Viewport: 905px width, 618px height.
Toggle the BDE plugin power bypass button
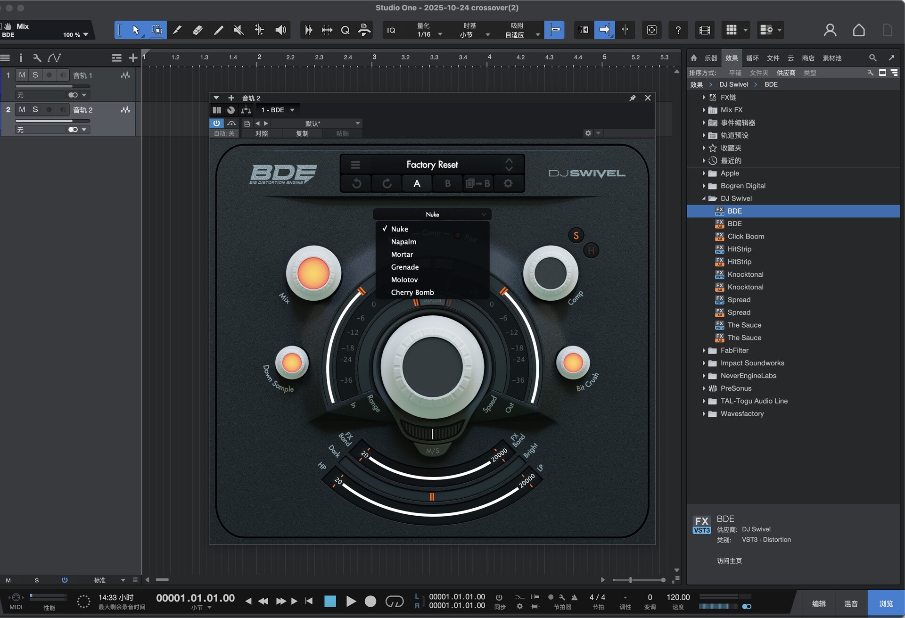tap(216, 123)
